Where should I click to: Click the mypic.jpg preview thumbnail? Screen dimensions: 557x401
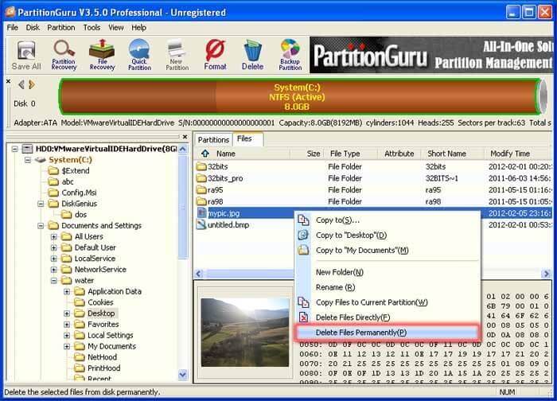[x=245, y=332]
